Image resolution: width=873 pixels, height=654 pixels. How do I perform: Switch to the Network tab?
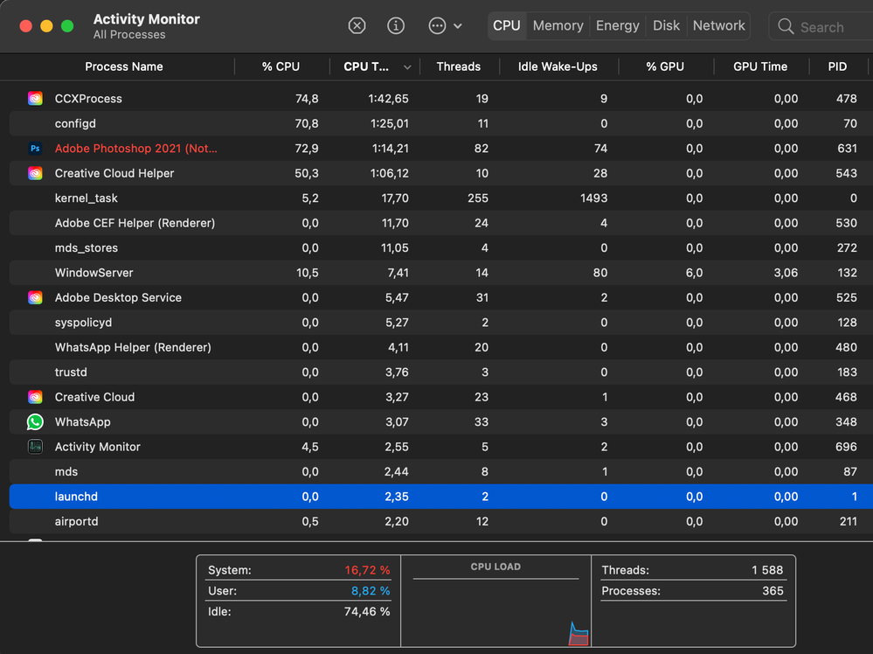pos(719,25)
